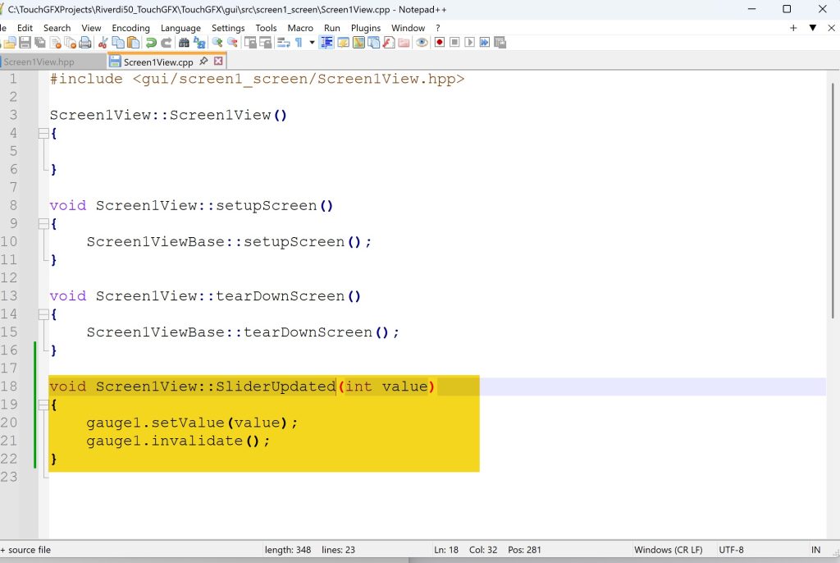Close the Screen1View.cpp tab with red X
Screen dimensions: 840x563
click(x=218, y=62)
